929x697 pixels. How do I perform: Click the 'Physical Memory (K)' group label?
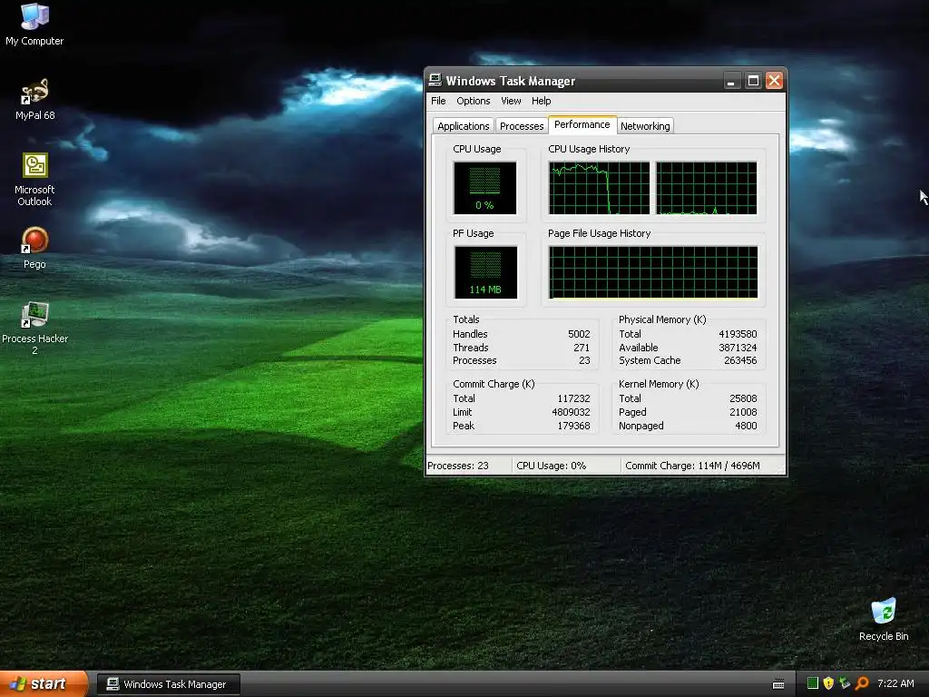[662, 320]
